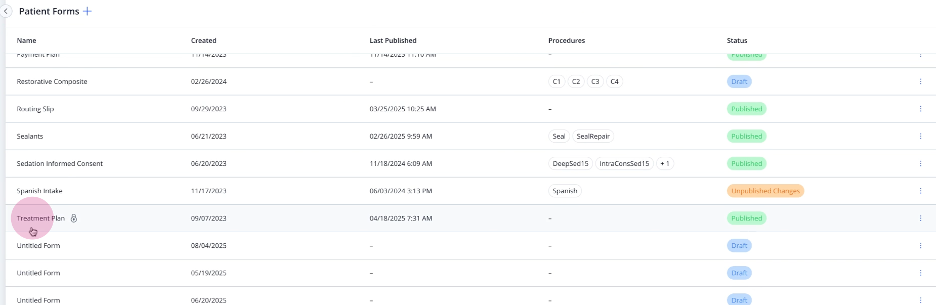936x305 pixels.
Task: Click the created date 09/07/2023
Action: click(x=208, y=218)
